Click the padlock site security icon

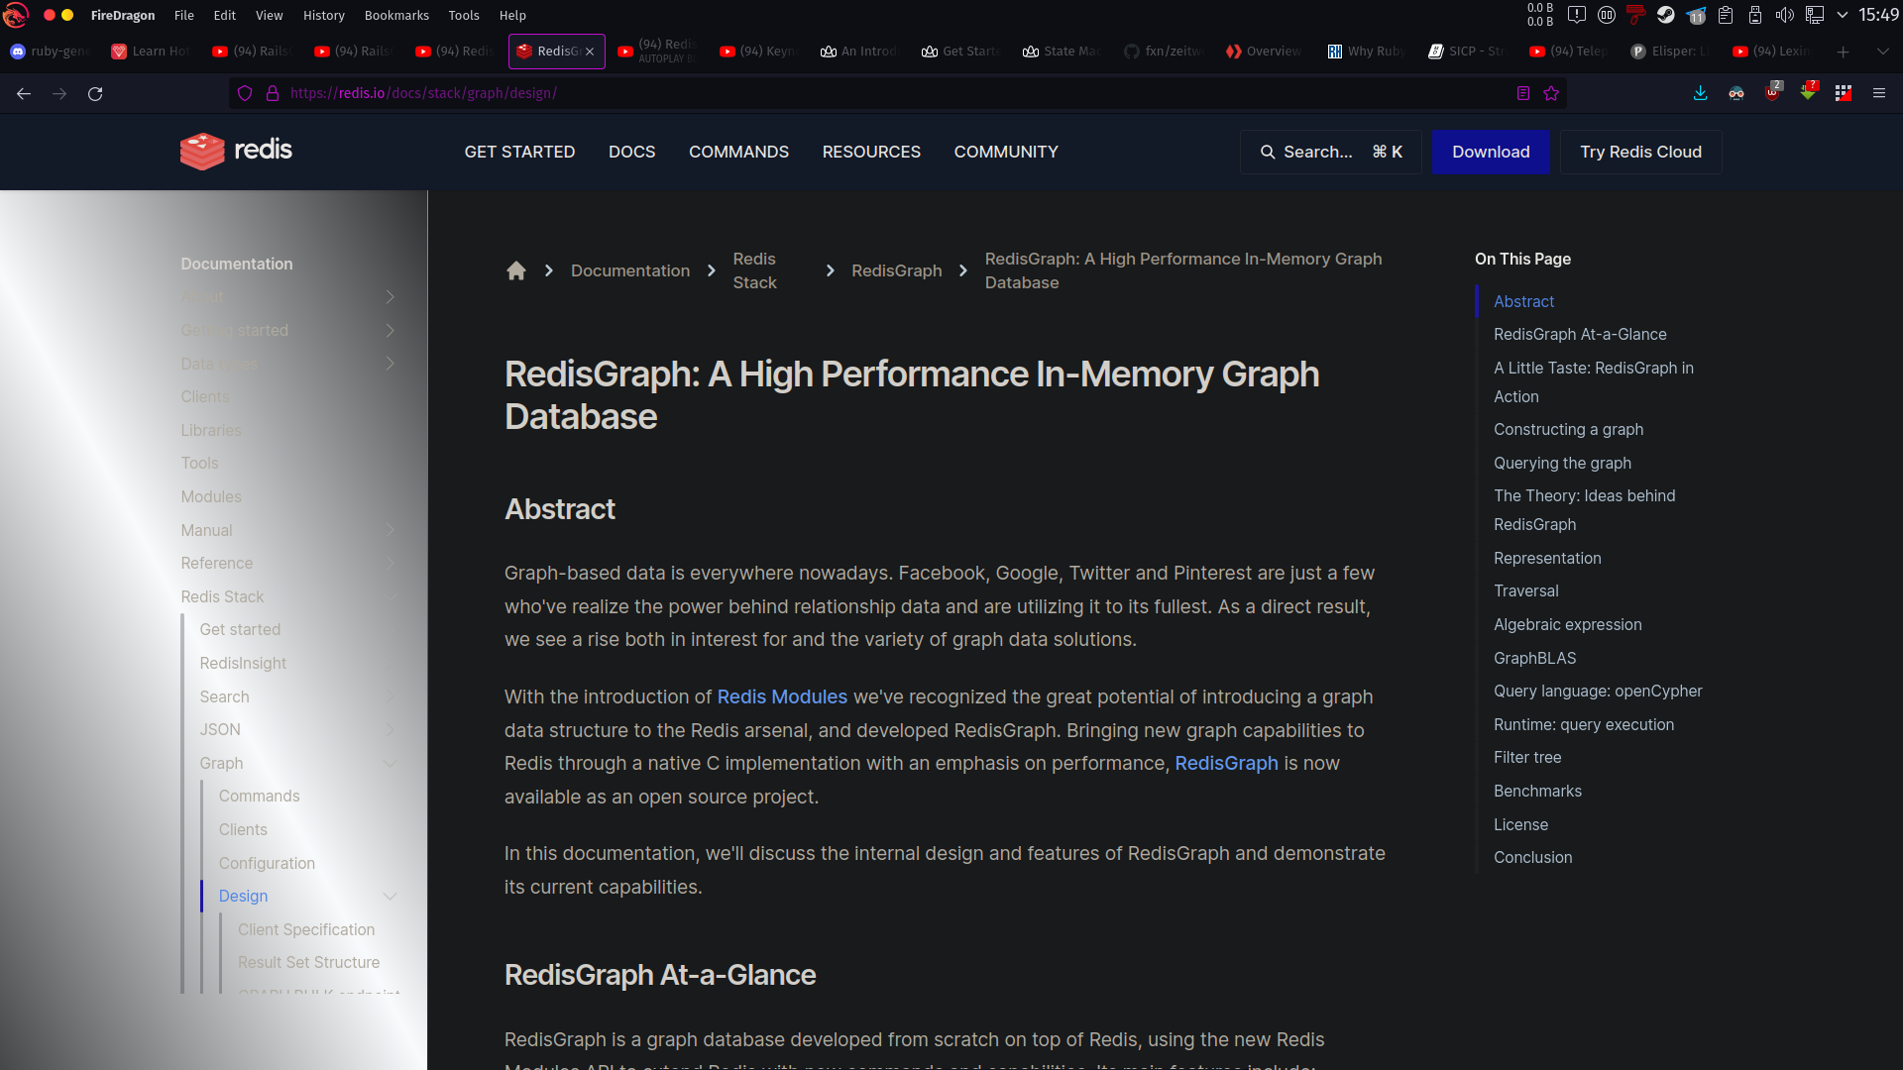tap(273, 93)
